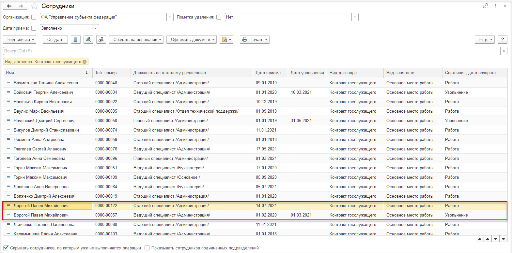
Task: Jump to list end with the bottom-arrow button
Action: [503, 239]
